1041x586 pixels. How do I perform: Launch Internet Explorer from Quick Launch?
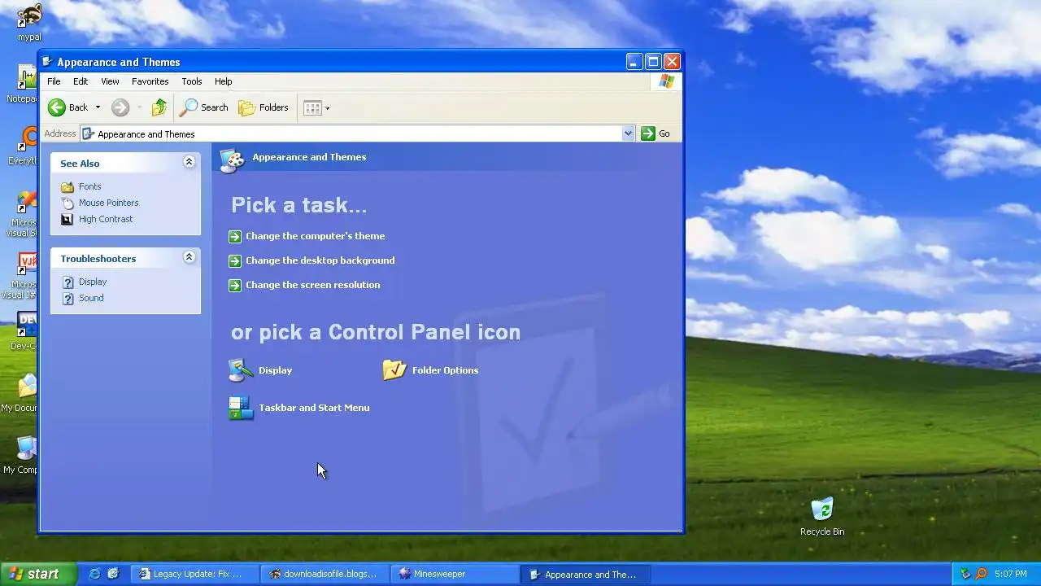point(94,574)
